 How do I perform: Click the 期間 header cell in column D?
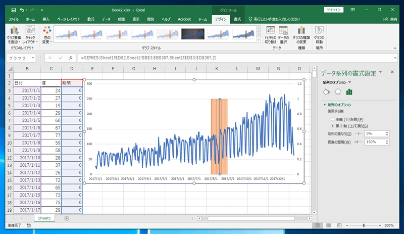tap(72, 83)
